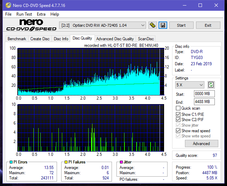This screenshot has height=186, width=227.
Task: Click the PI Failures chart area
Action: pos(91,128)
